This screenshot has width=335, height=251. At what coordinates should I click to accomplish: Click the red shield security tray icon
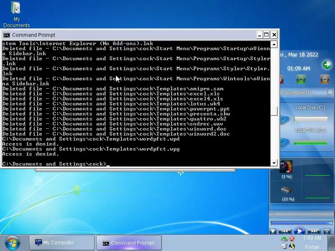pyautogui.click(x=292, y=238)
